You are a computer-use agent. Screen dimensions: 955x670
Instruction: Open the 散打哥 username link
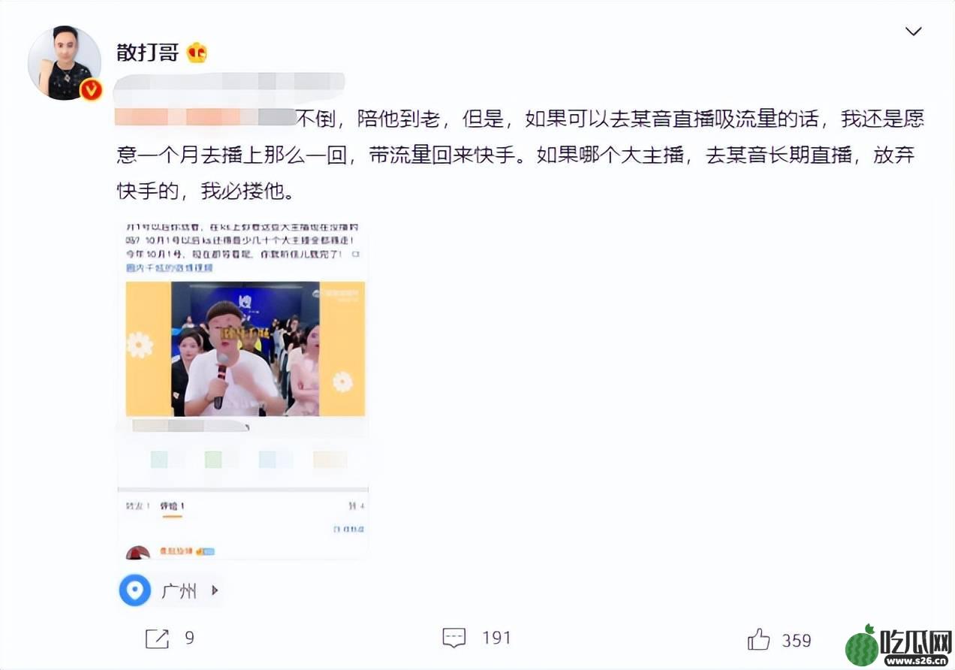(x=147, y=53)
